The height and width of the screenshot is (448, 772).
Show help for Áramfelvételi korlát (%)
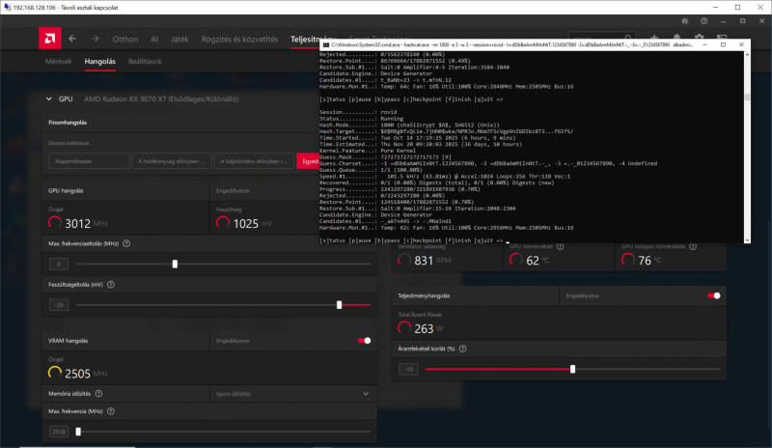(x=463, y=349)
